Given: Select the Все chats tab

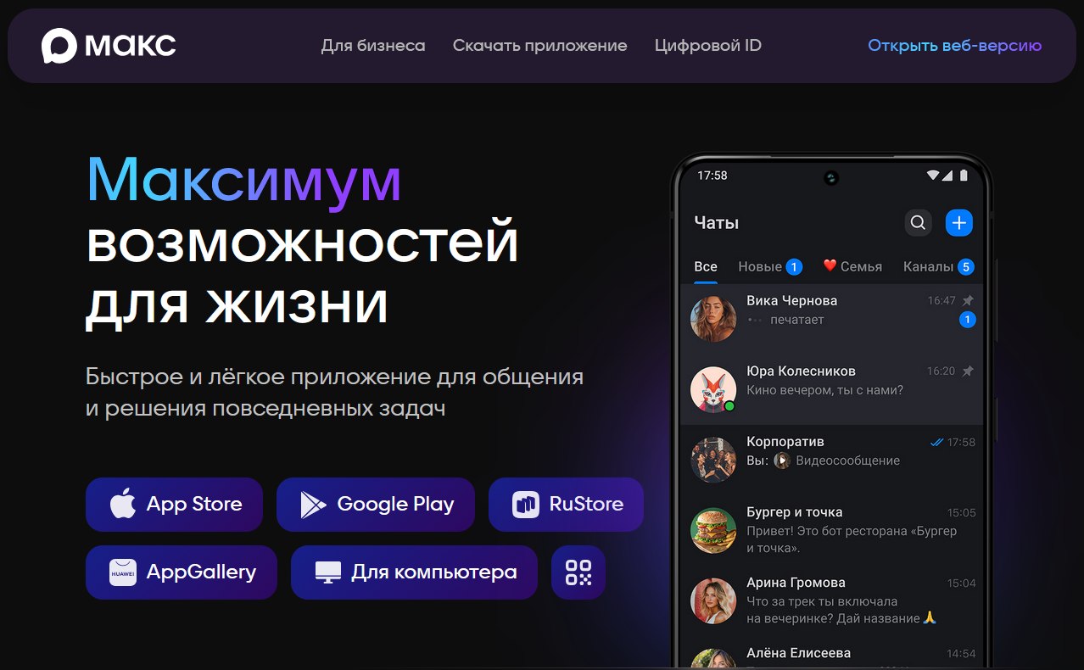Looking at the screenshot, I should coord(706,266).
